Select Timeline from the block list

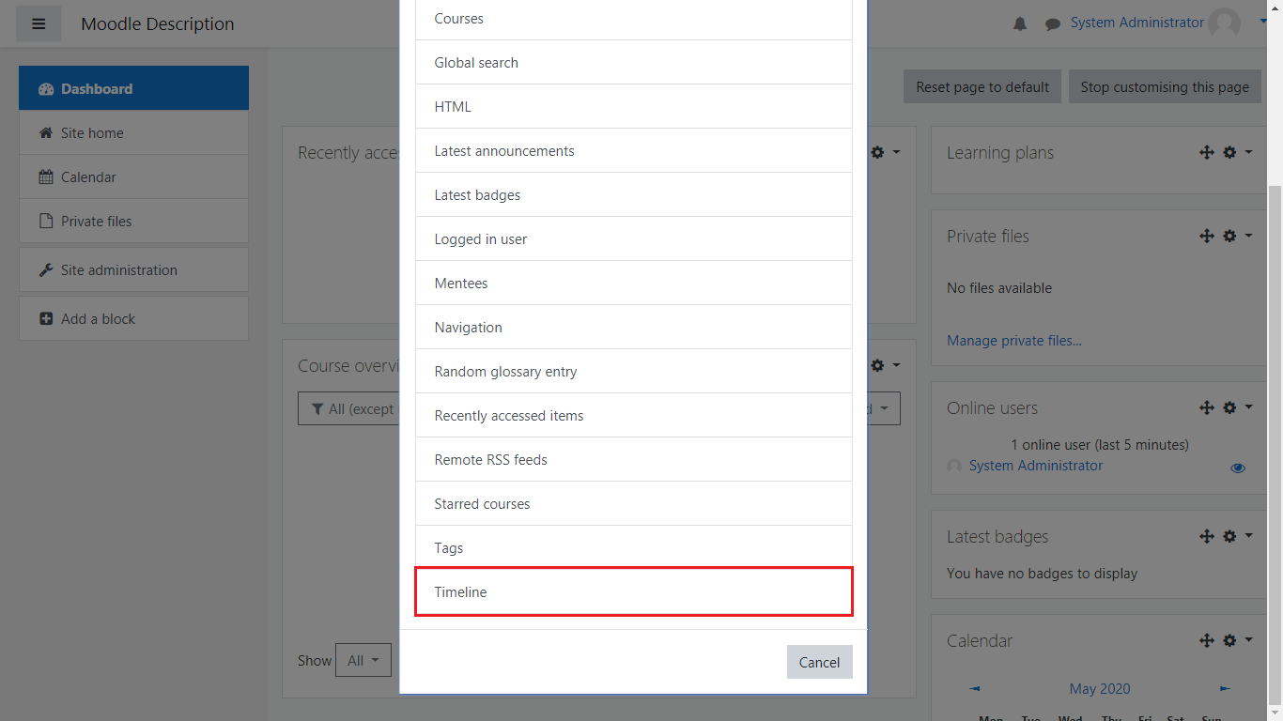click(634, 592)
